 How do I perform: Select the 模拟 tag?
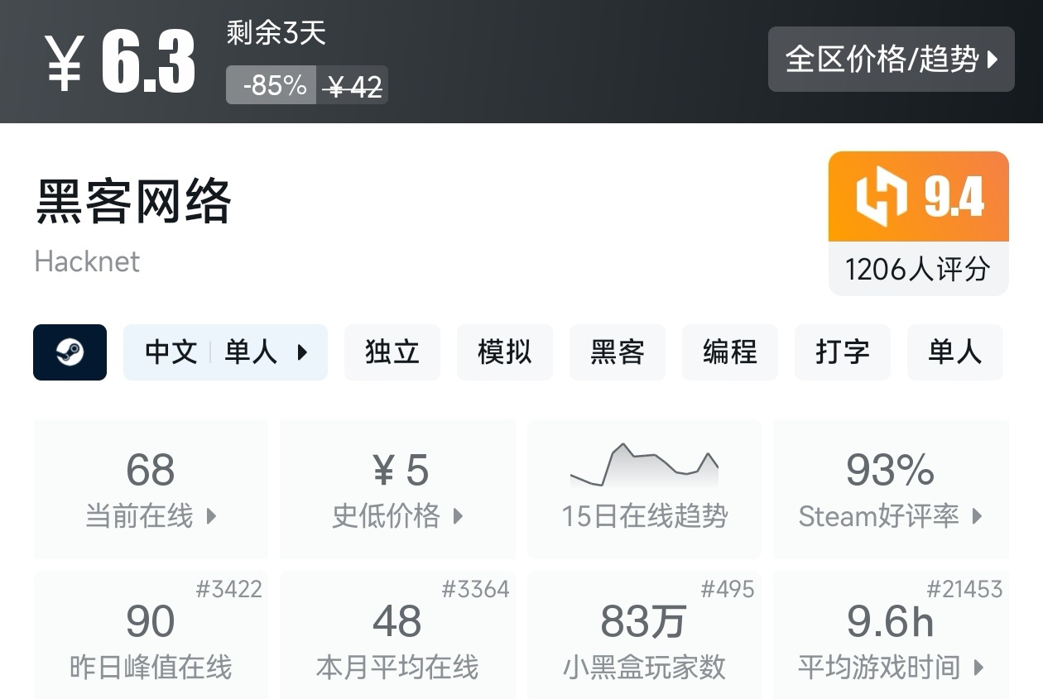pyautogui.click(x=504, y=352)
